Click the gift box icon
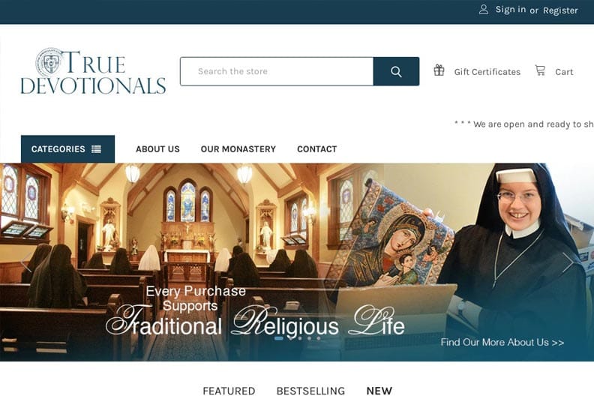 tap(439, 70)
